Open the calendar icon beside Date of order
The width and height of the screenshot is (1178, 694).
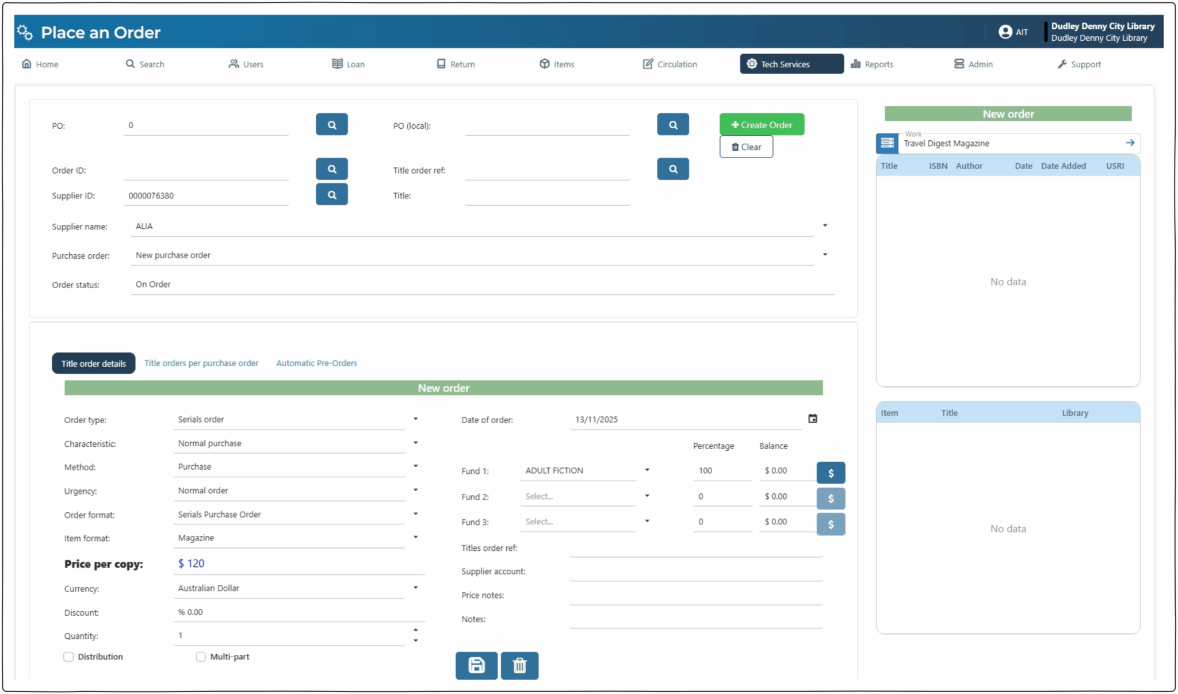coord(813,419)
